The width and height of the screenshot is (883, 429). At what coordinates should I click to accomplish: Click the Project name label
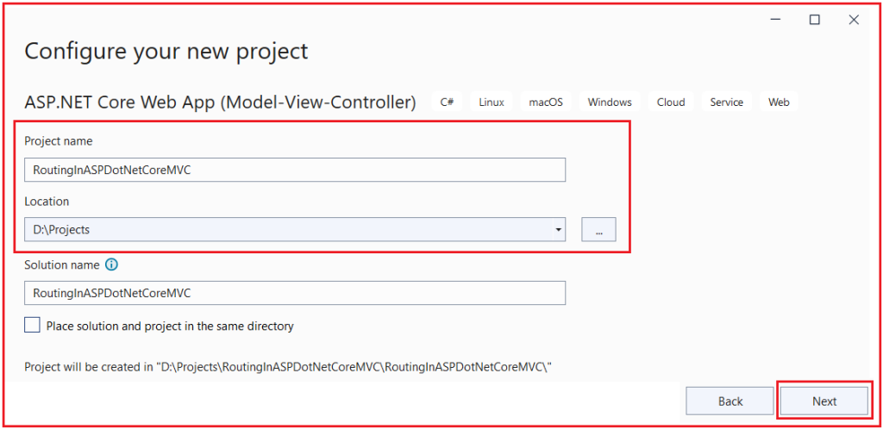[58, 141]
